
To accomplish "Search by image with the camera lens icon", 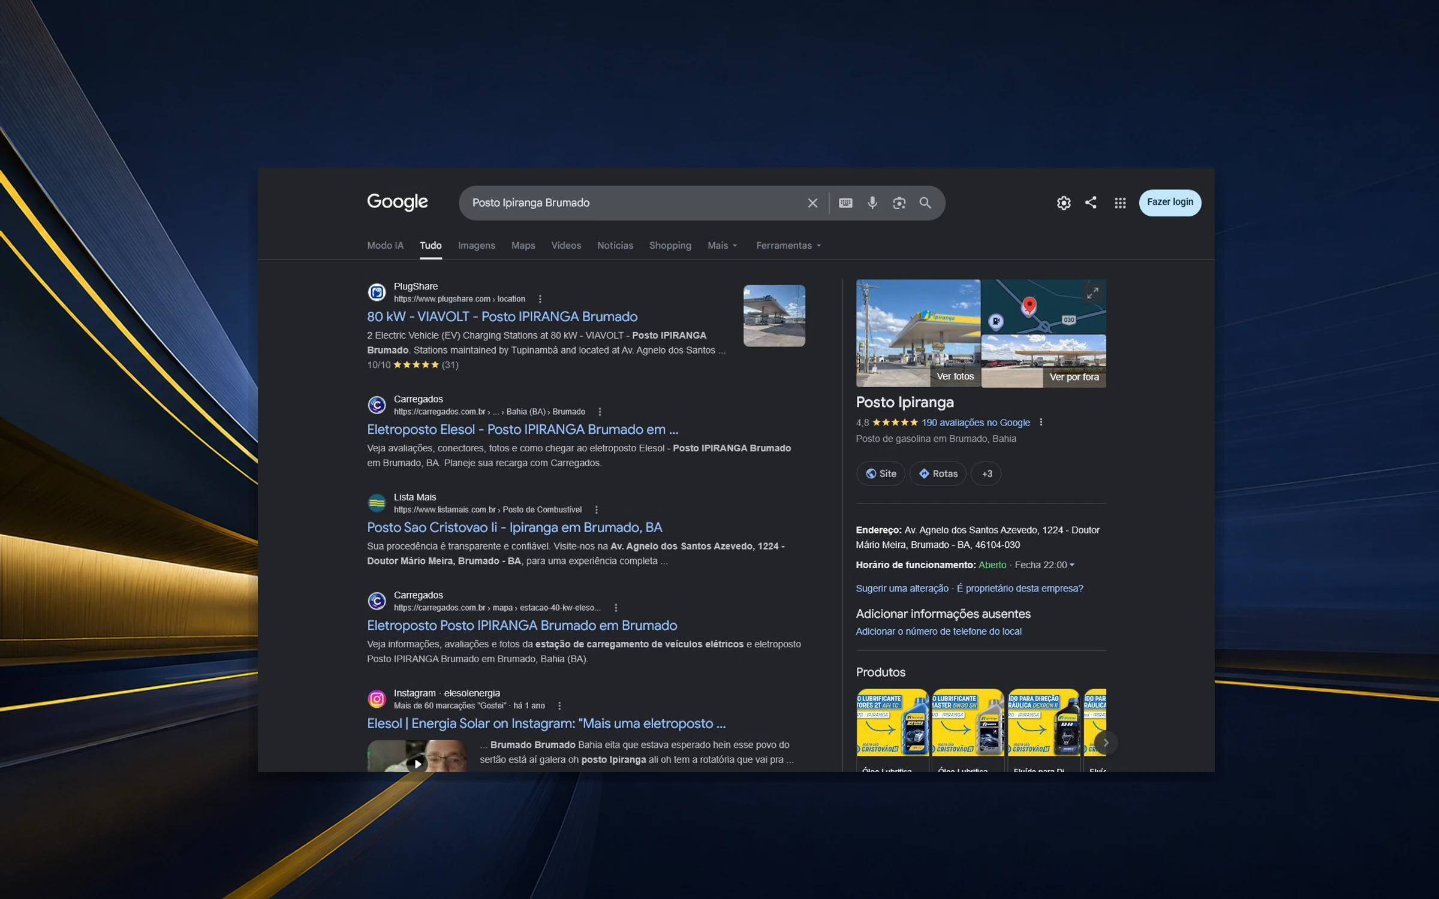I will (x=899, y=203).
